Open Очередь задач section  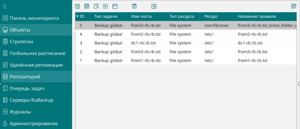pyautogui.click(x=36, y=88)
